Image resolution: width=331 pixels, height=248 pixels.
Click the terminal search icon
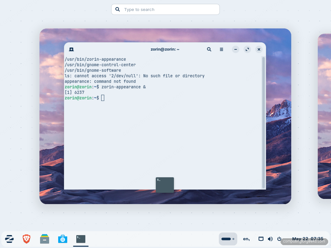209,49
